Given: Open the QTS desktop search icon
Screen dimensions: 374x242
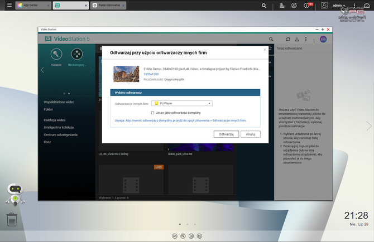Looking at the screenshot, I should (x=264, y=5).
